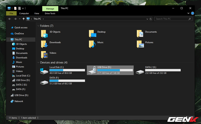The height and width of the screenshot is (124, 201).
Task: Select the locked USB Drive (D:) tile
Action: (110, 70)
